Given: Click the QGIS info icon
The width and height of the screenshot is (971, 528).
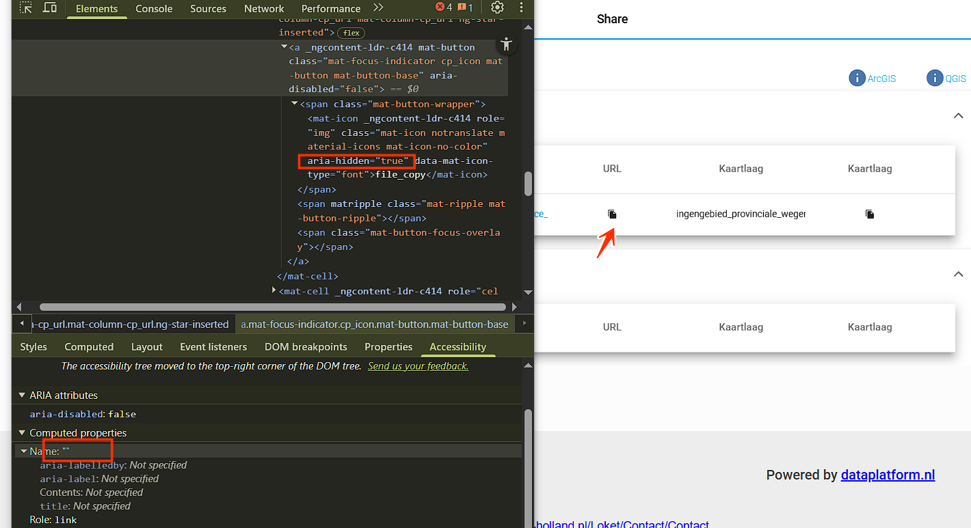Looking at the screenshot, I should [935, 78].
